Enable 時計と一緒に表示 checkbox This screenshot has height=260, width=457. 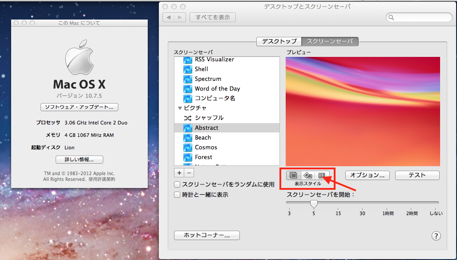pyautogui.click(x=177, y=195)
